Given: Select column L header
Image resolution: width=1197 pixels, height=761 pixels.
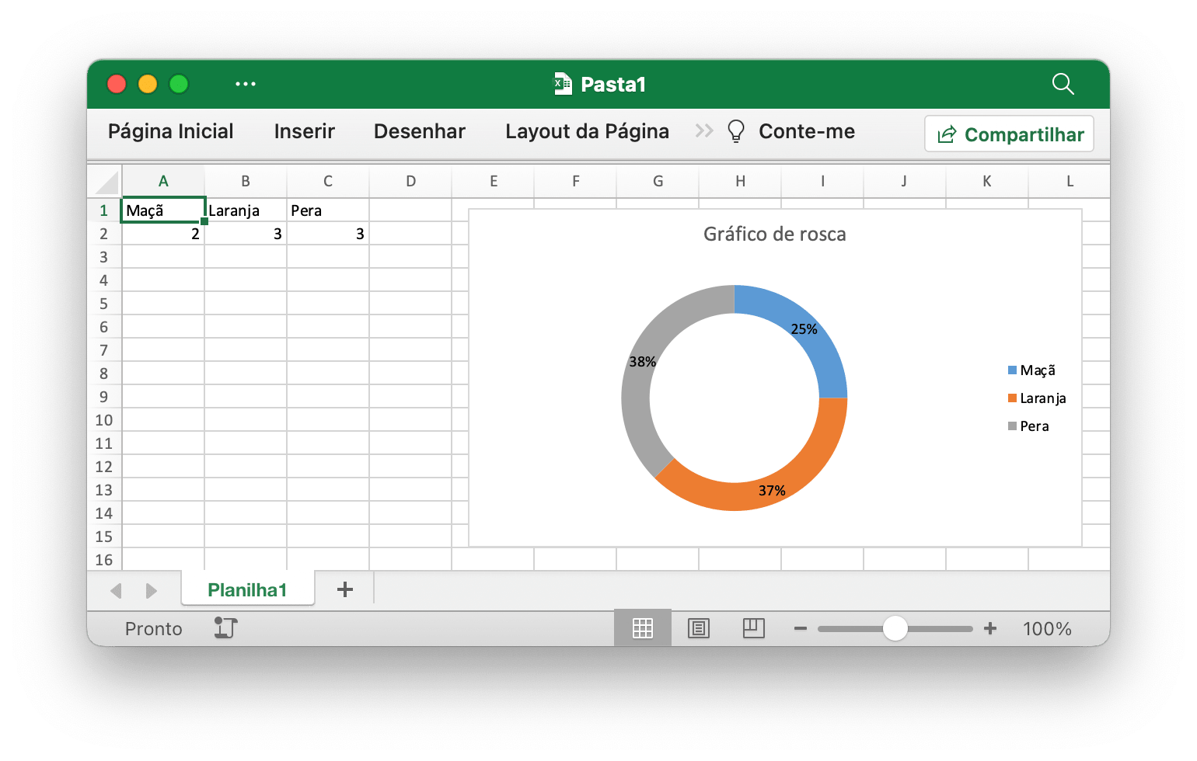Looking at the screenshot, I should click(1070, 181).
